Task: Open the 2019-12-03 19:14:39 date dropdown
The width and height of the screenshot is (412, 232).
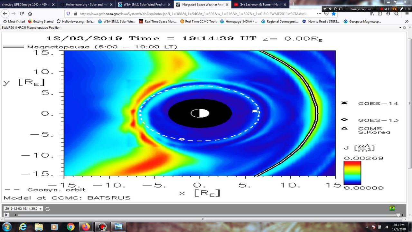Action: [x=23, y=209]
